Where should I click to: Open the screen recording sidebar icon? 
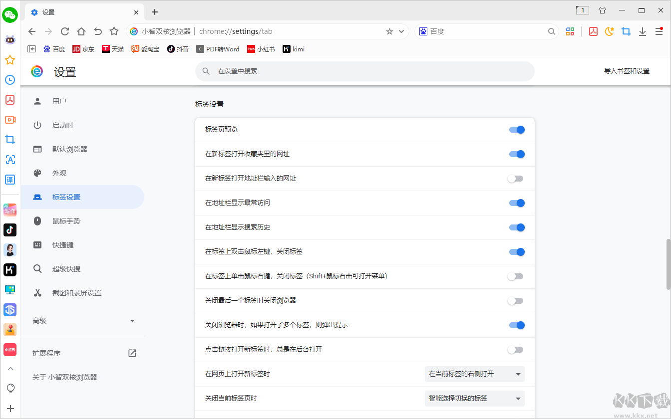point(10,120)
